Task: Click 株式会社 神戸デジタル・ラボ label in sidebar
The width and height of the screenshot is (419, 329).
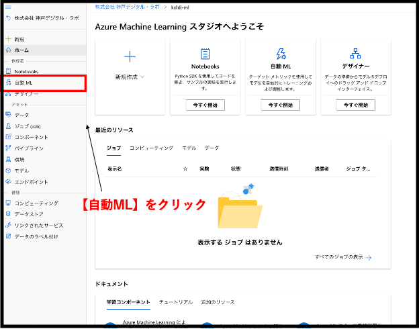Action: [x=47, y=18]
